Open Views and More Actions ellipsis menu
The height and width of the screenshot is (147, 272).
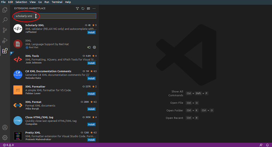[x=94, y=8]
